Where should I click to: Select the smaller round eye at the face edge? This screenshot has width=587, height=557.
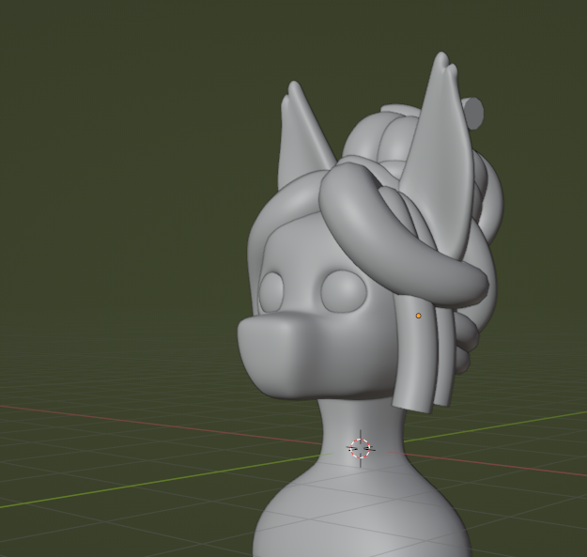pos(270,292)
